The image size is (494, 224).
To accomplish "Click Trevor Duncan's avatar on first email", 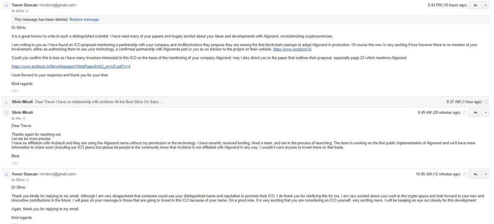I will coord(6,6).
